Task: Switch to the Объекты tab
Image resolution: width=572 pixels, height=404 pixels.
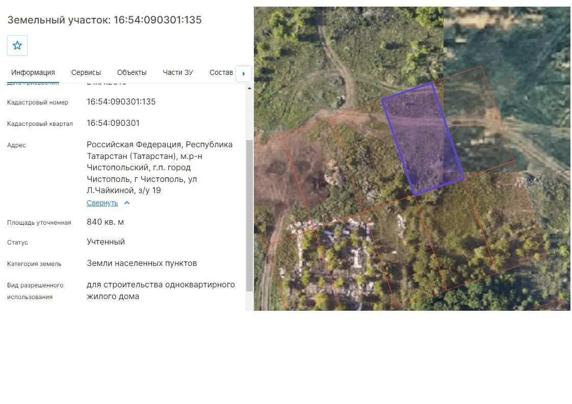Action: pos(132,72)
